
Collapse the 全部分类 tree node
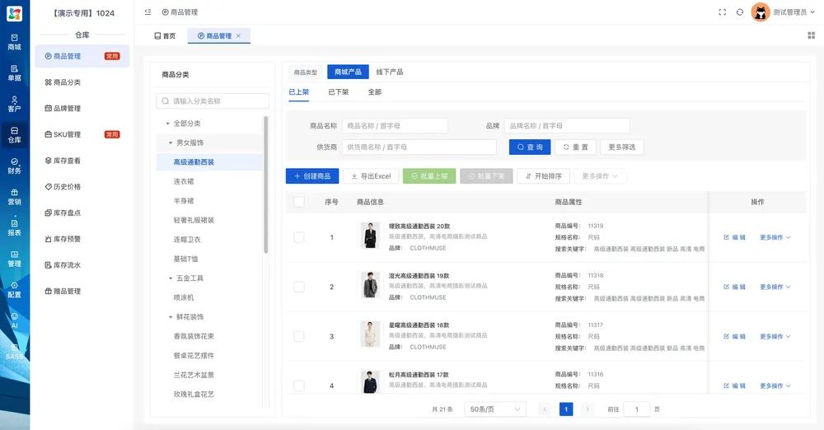[167, 124]
